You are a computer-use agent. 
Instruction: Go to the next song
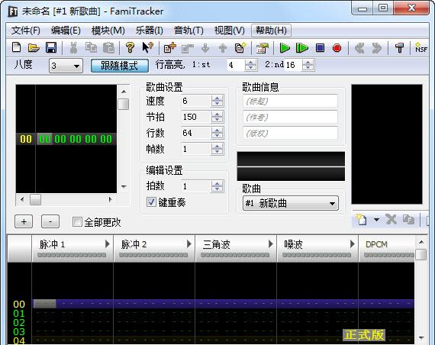point(377,48)
